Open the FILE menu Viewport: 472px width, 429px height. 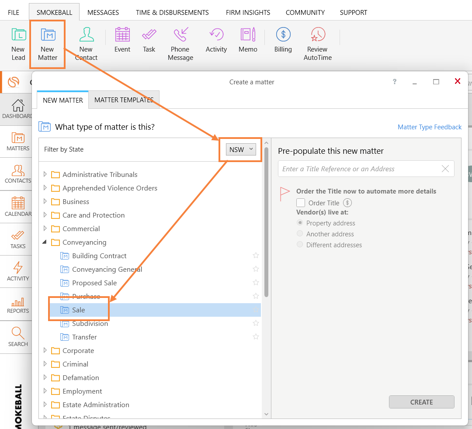(14, 12)
